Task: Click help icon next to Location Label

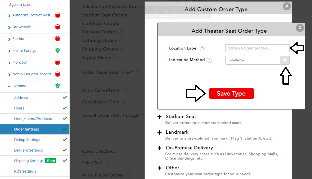Action: point(202,48)
